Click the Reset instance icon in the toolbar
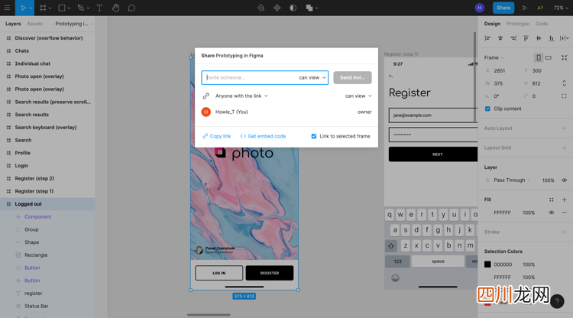Image resolution: width=573 pixels, height=318 pixels. coord(261,8)
